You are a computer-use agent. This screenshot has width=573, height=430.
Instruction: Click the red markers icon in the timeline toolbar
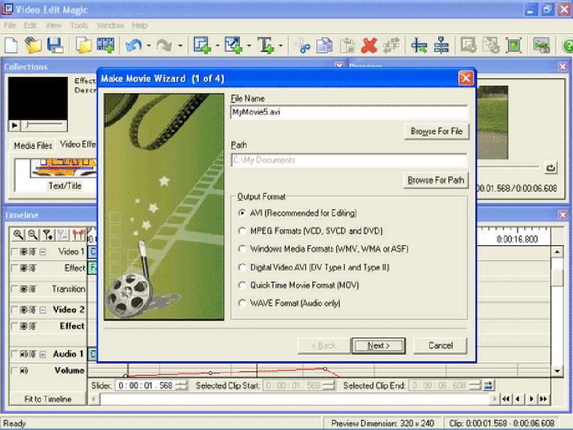(x=78, y=235)
